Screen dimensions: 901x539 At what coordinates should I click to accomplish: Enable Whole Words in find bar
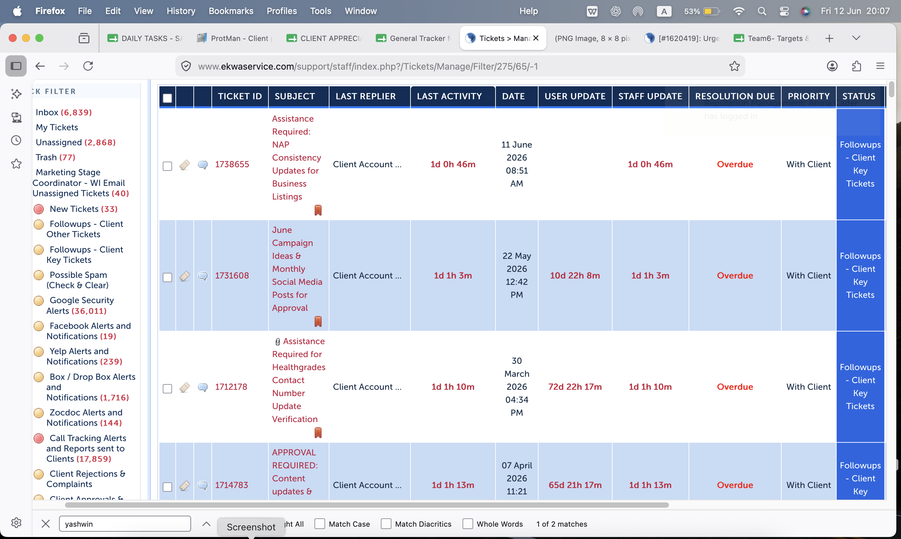click(x=468, y=524)
